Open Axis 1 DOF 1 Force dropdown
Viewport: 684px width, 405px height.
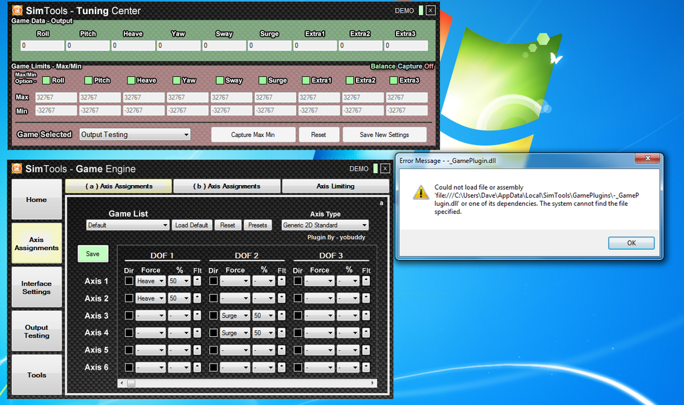point(150,281)
